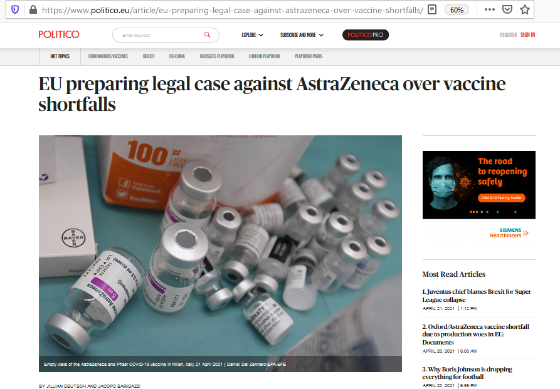Reset the 60% zoom level badge

(x=457, y=10)
